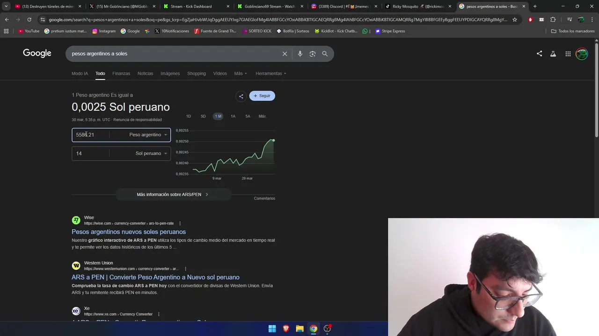
Task: Share the currency converter result
Action: (241, 96)
